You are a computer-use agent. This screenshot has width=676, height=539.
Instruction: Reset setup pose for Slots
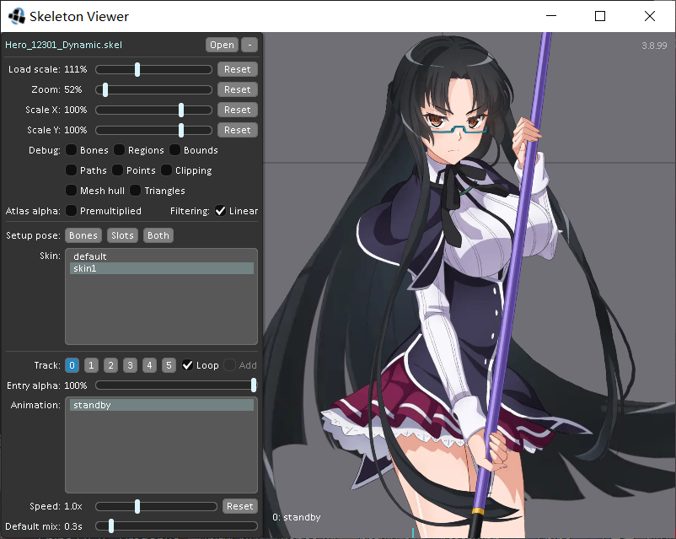pos(122,235)
